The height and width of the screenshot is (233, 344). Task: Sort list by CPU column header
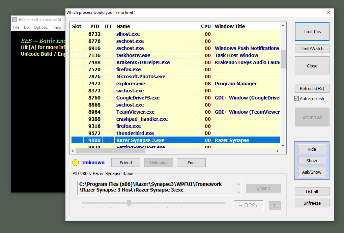(x=206, y=26)
